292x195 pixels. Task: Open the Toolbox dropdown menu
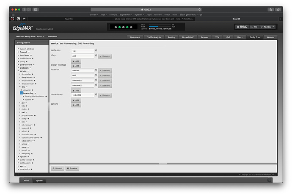(x=269, y=27)
